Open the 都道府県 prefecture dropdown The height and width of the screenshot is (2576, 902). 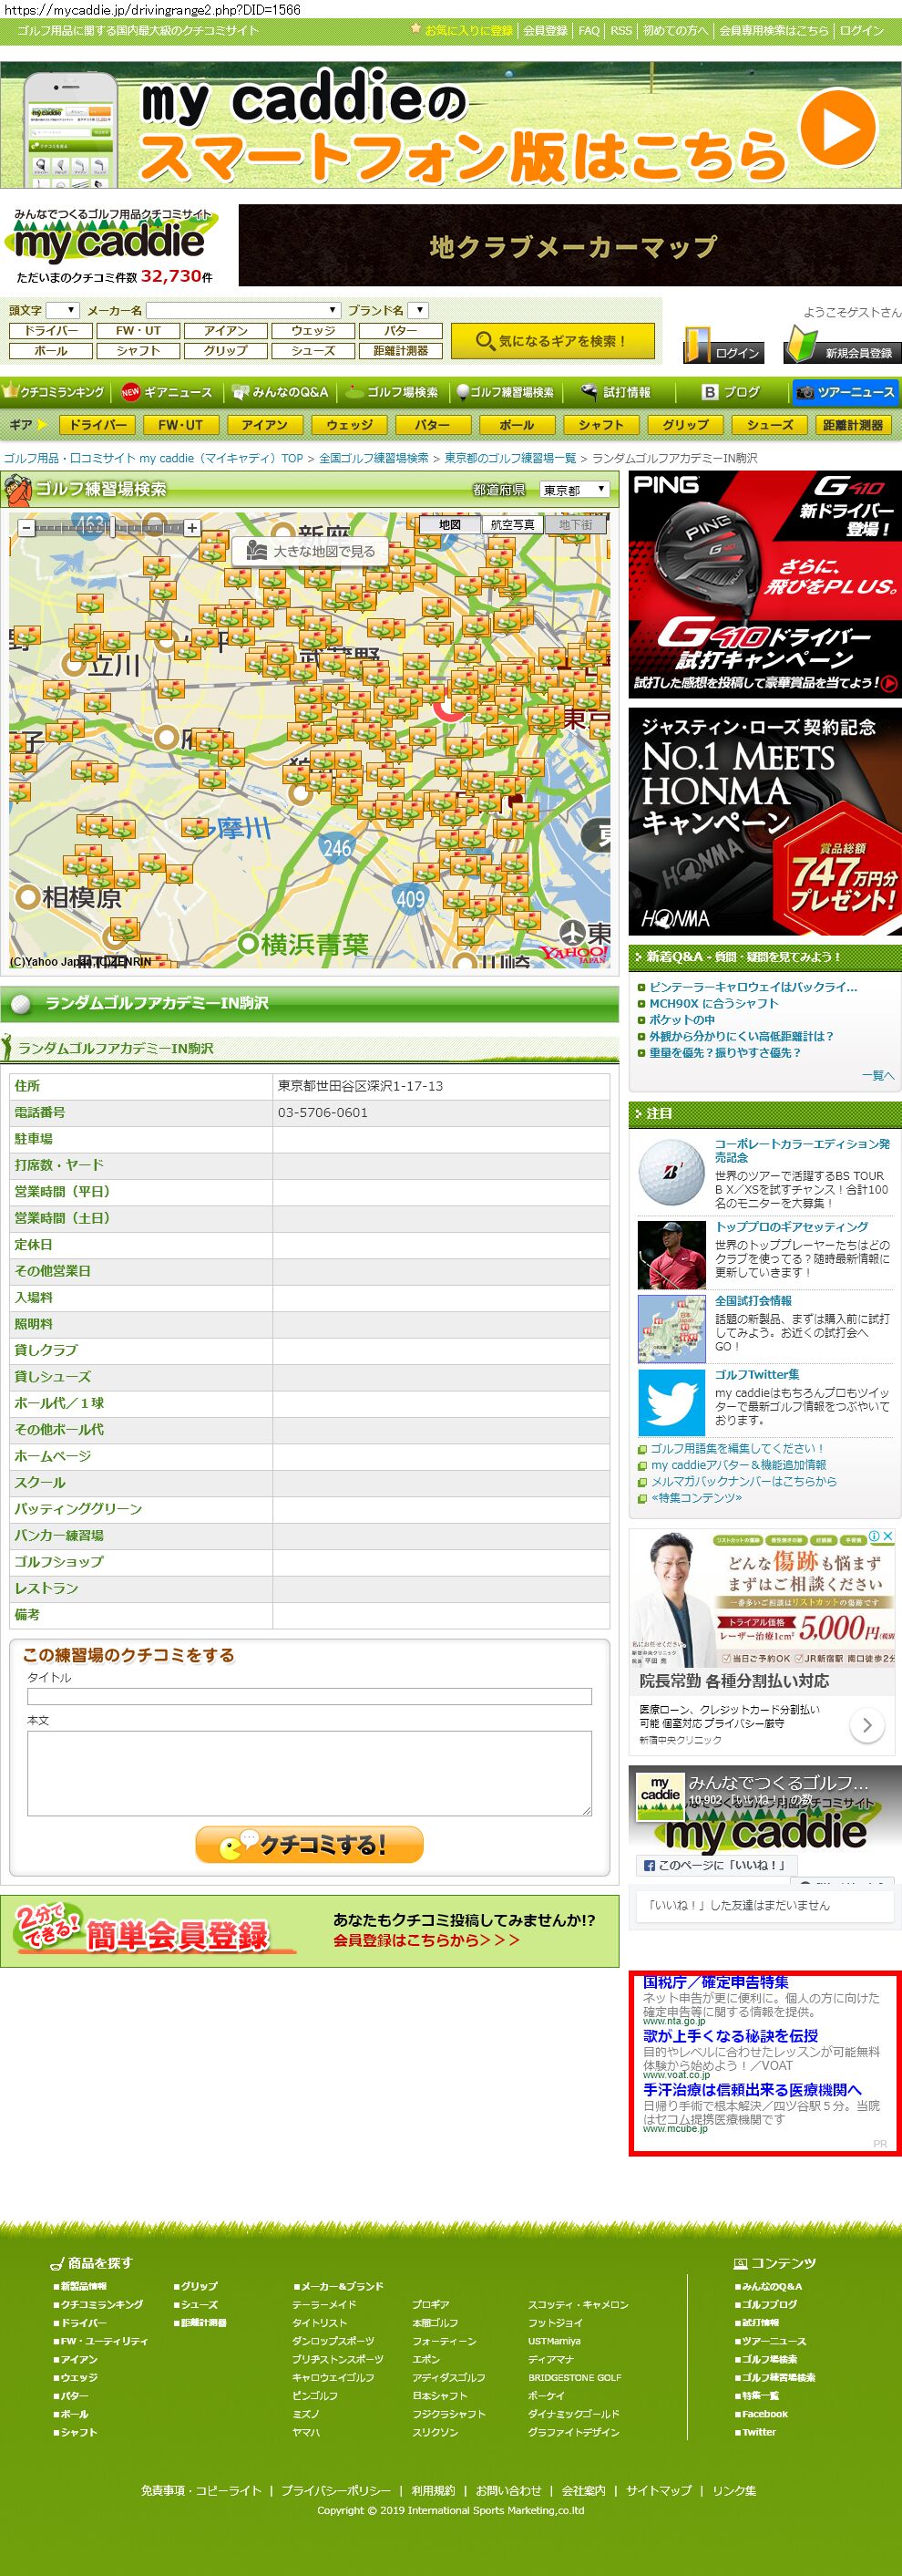(574, 490)
